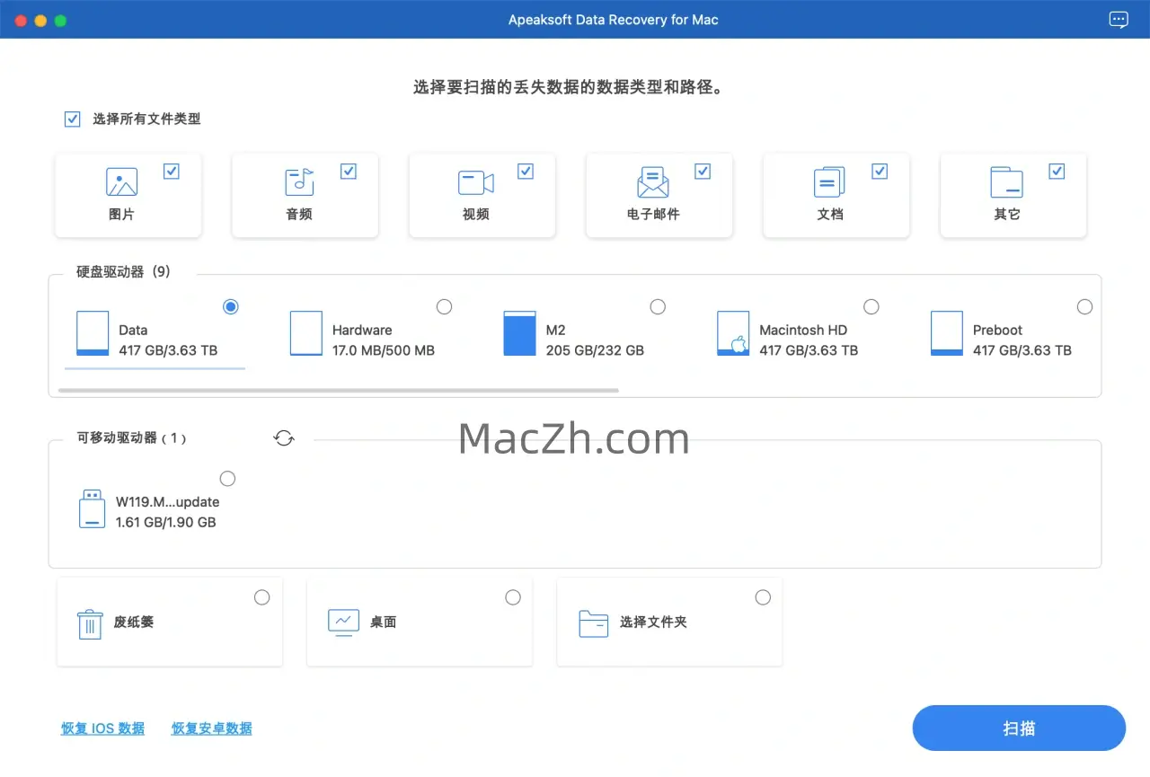
Task: Choose the Trash (废纸篓) location radio button
Action: (261, 597)
